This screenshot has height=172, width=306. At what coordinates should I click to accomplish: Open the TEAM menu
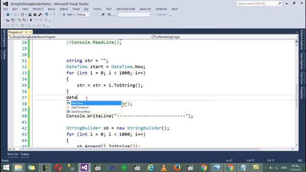pos(76,9)
